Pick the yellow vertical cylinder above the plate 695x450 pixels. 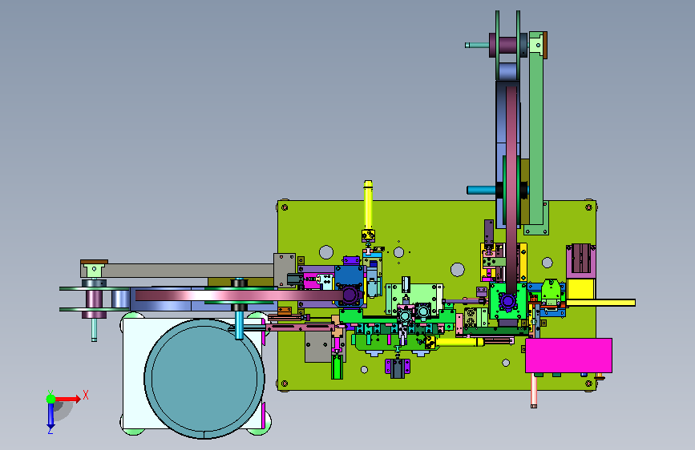368,205
